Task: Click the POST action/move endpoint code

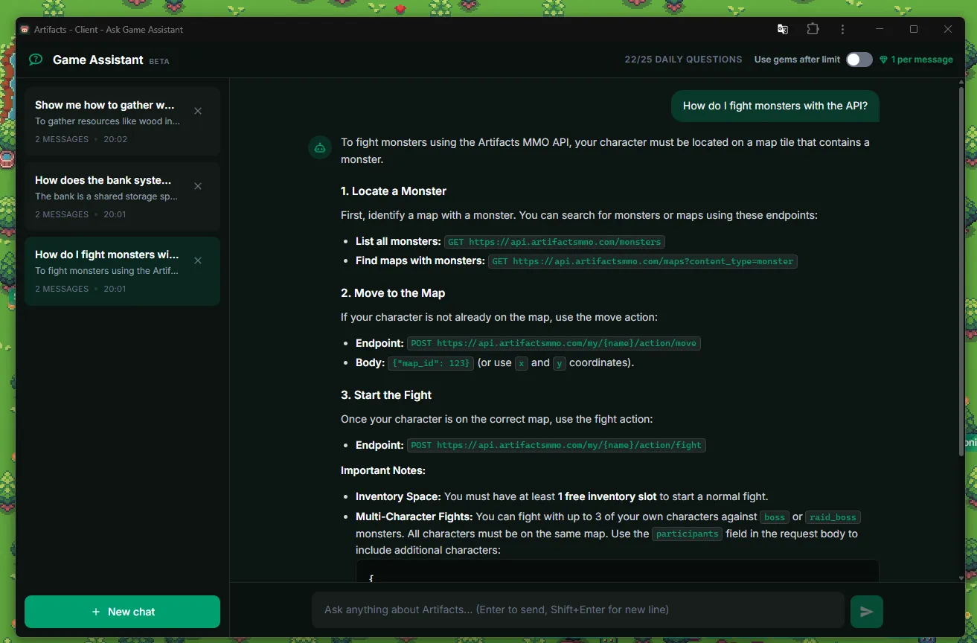Action: tap(554, 343)
